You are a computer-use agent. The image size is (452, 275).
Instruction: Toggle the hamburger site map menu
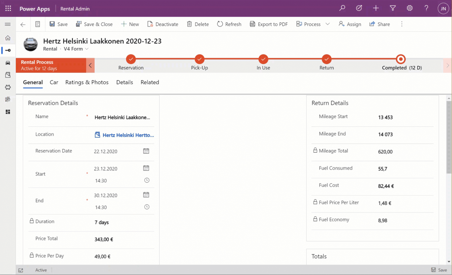pos(8,24)
